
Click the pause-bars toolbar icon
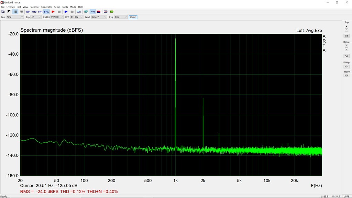coord(15,12)
